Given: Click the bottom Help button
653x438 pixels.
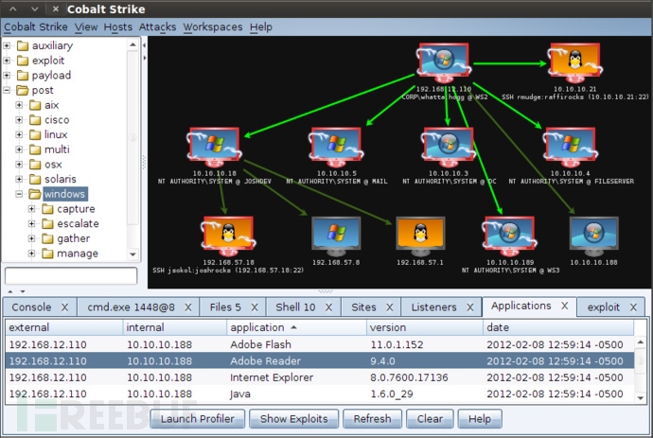Looking at the screenshot, I should point(480,419).
